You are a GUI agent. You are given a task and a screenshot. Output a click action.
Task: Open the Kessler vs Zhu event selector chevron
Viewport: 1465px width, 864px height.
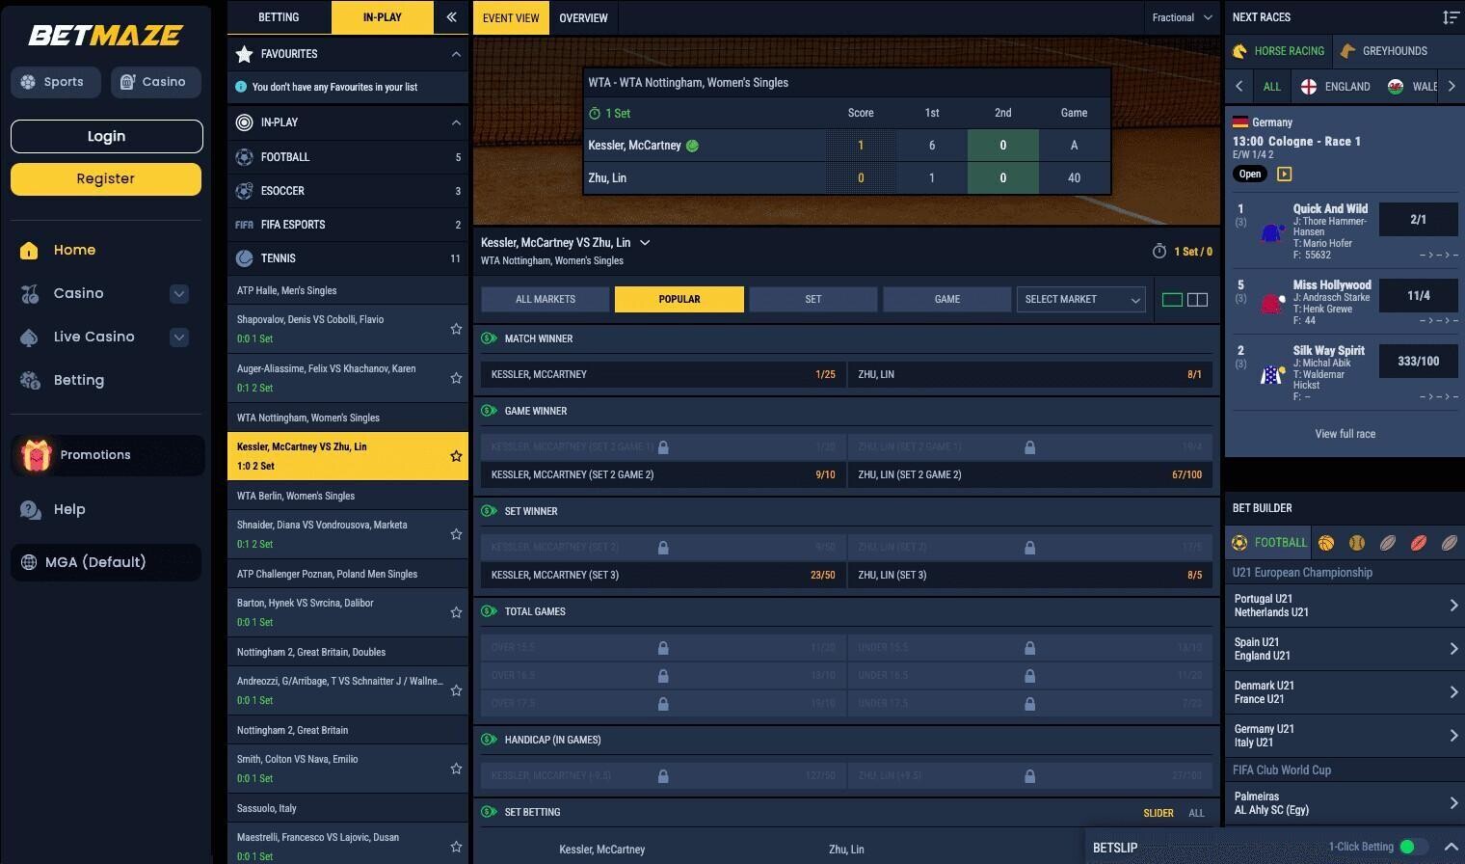(x=645, y=243)
